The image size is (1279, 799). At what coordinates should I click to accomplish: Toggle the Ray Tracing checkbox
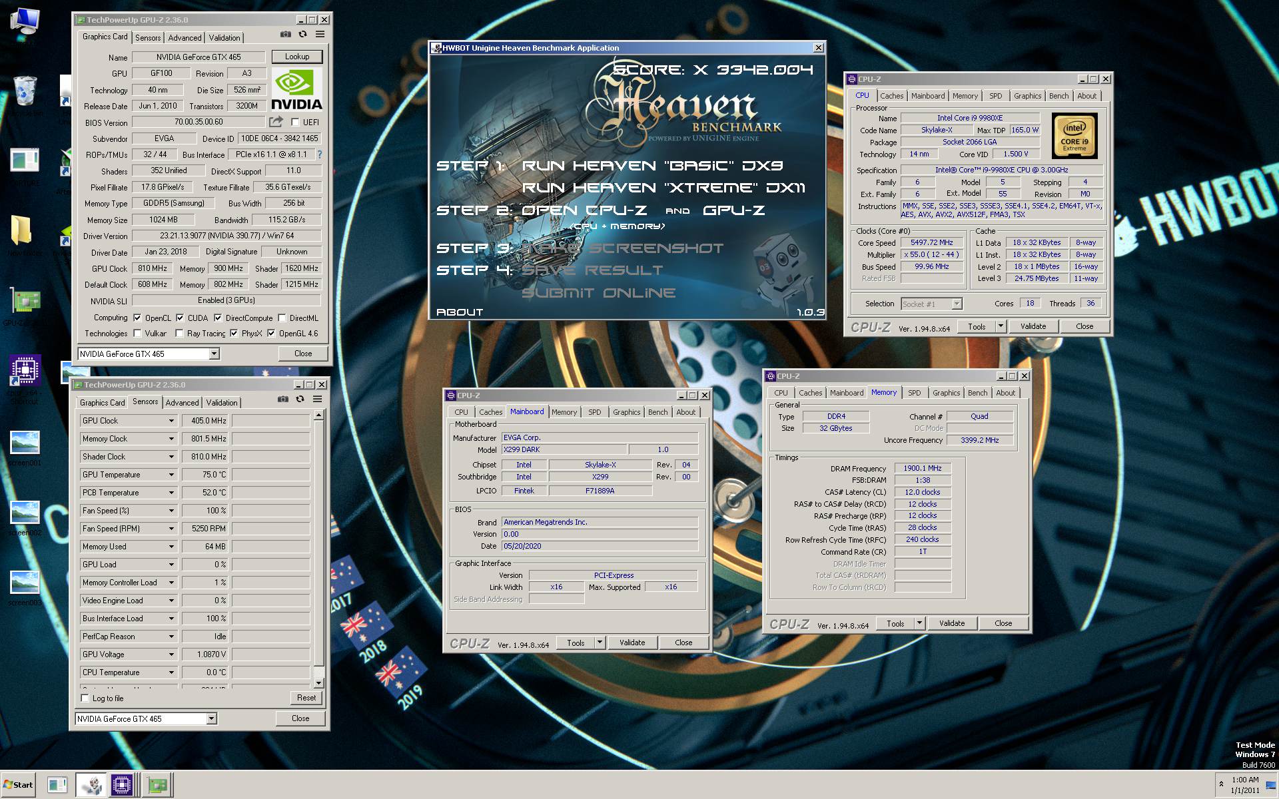179,333
